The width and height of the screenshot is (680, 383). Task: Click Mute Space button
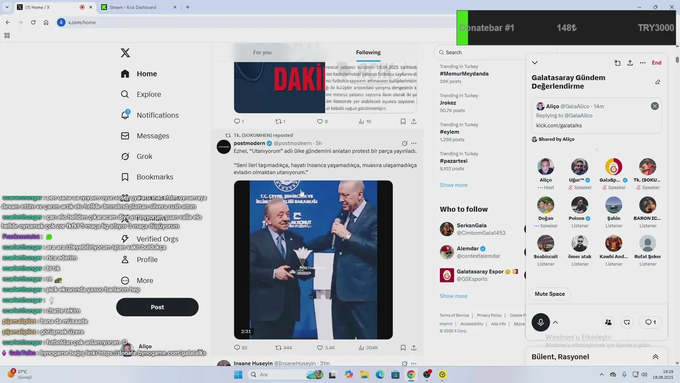point(550,294)
